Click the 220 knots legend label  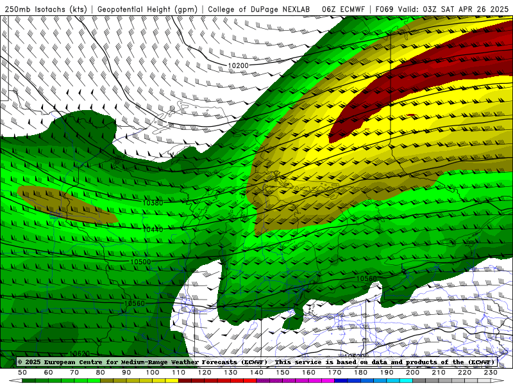click(465, 372)
